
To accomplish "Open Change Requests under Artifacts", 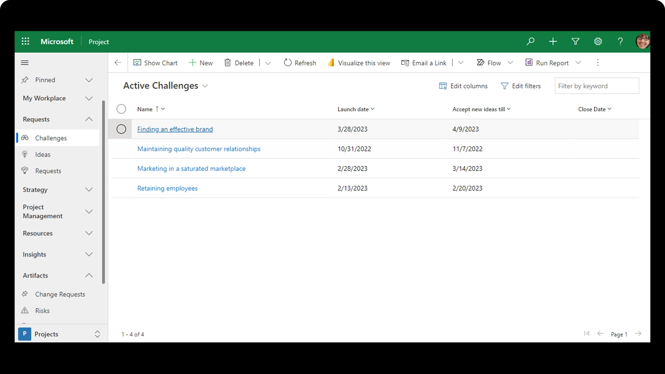I will tap(60, 294).
